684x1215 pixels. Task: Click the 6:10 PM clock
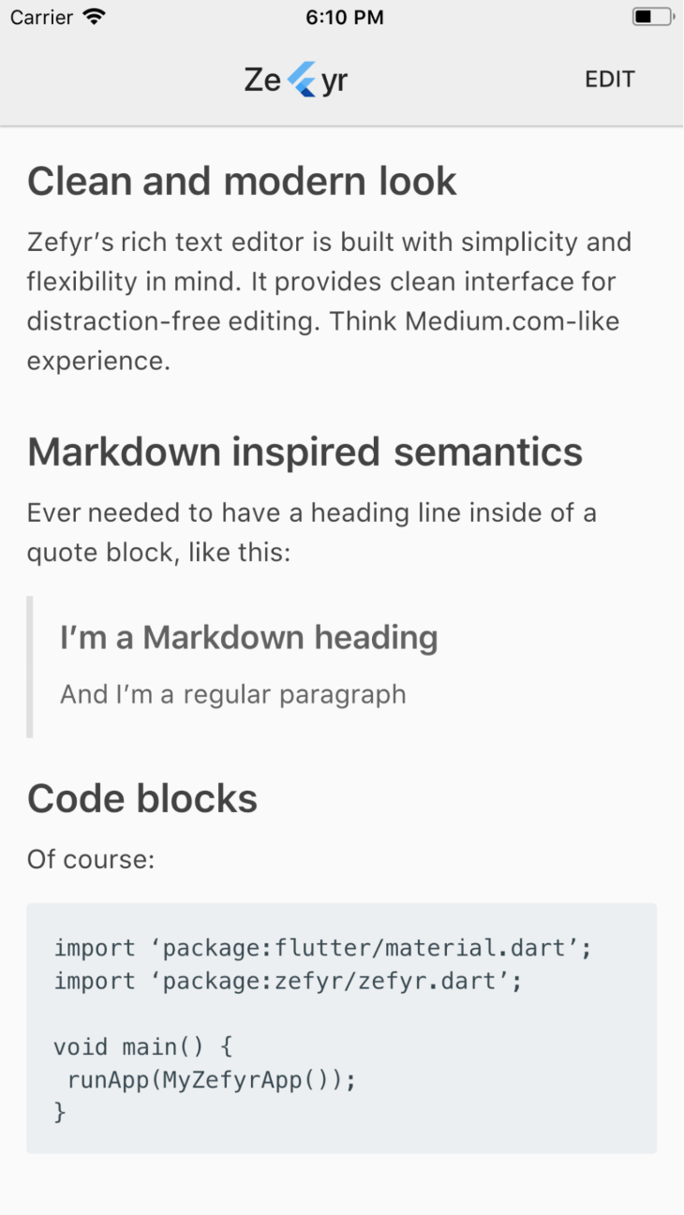click(344, 17)
